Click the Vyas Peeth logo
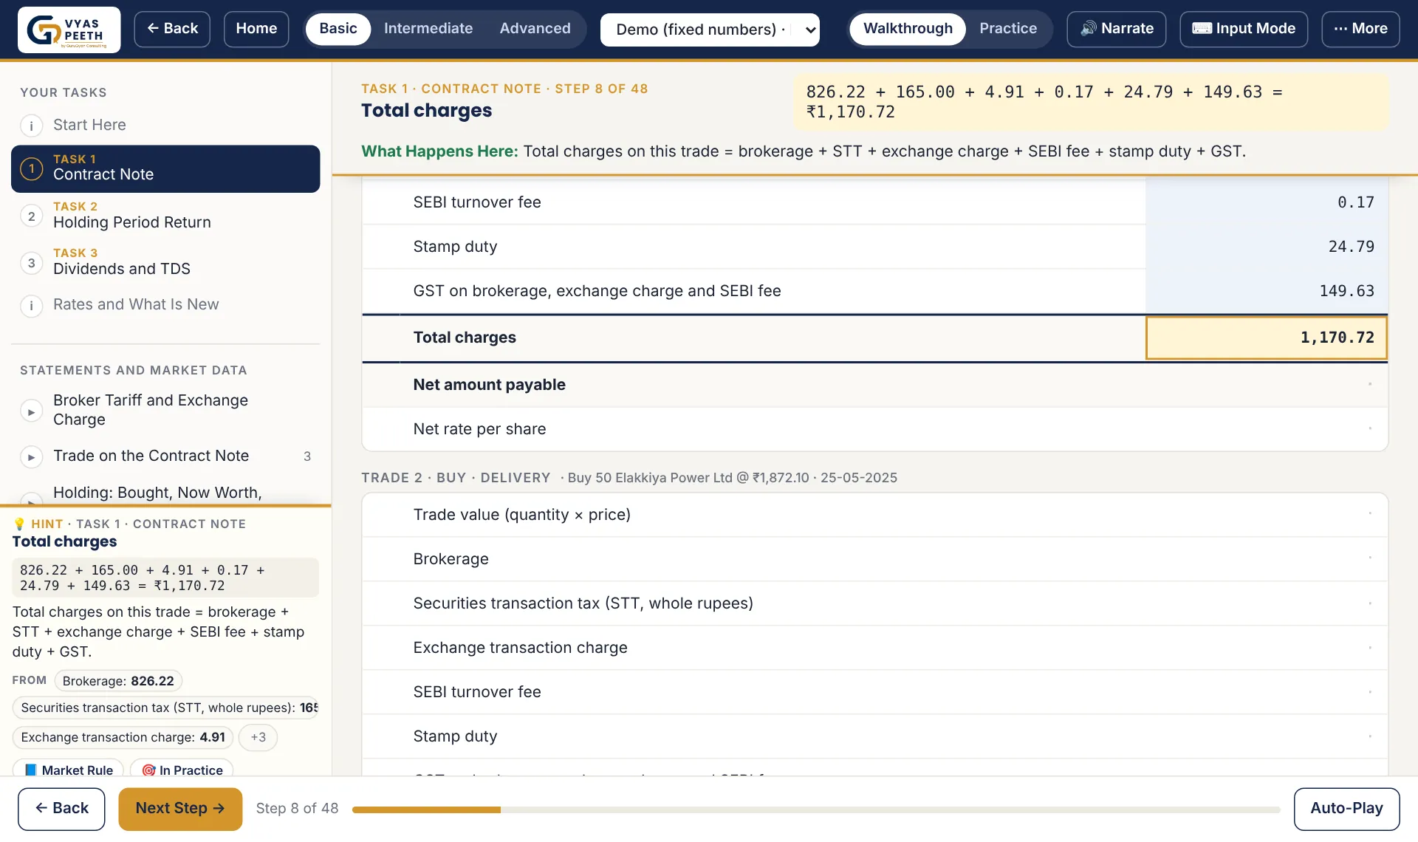The image size is (1418, 842). coord(69,30)
